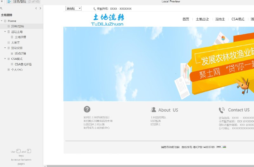This screenshot has height=167, width=254.
Task: Open link 法律服务
Action: pyautogui.click(x=156, y=121)
